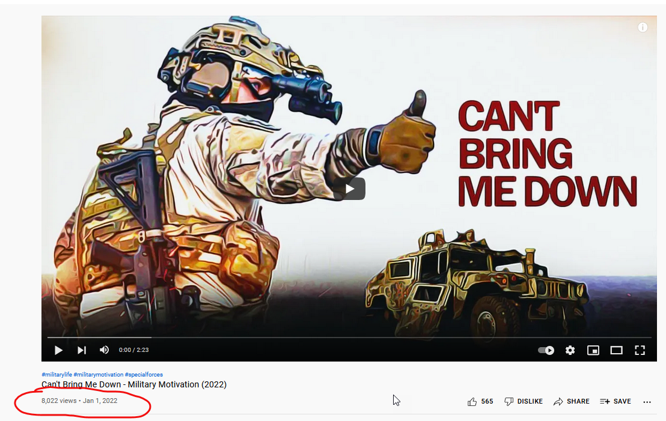Image resolution: width=666 pixels, height=421 pixels.
Task: Click the video title text
Action: [134, 384]
